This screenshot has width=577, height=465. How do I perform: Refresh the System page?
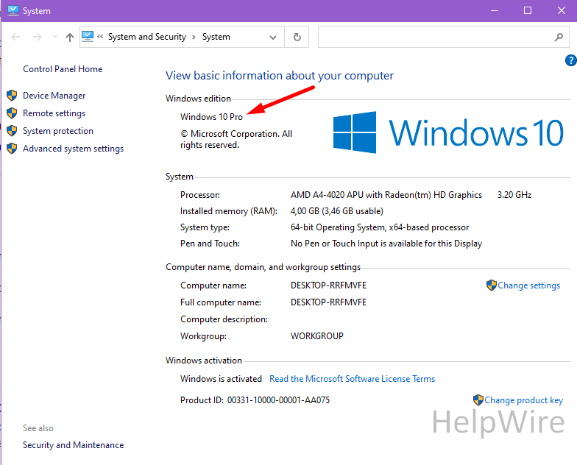[297, 37]
